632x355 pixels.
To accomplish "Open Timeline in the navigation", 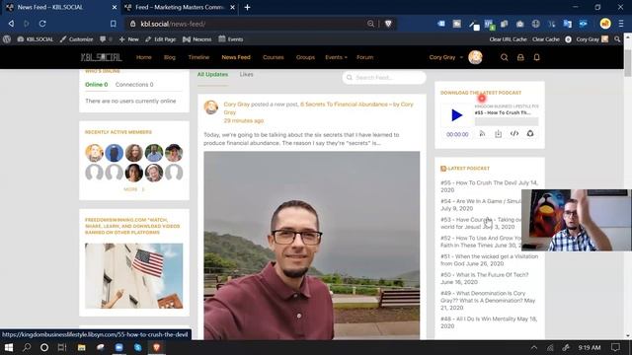I will click(x=198, y=57).
